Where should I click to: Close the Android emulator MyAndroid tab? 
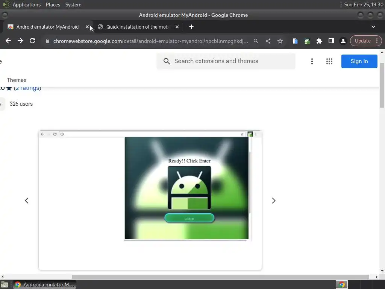(87, 27)
